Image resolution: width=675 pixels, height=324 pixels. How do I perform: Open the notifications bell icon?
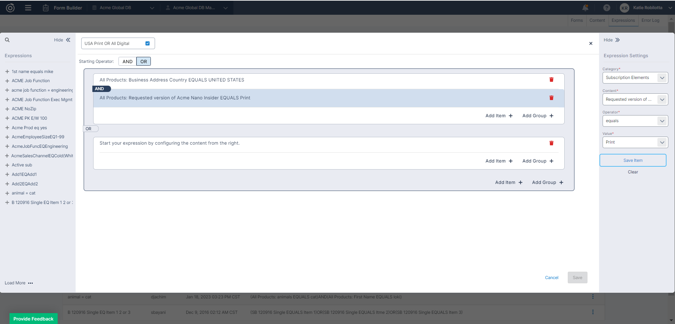pyautogui.click(x=585, y=8)
